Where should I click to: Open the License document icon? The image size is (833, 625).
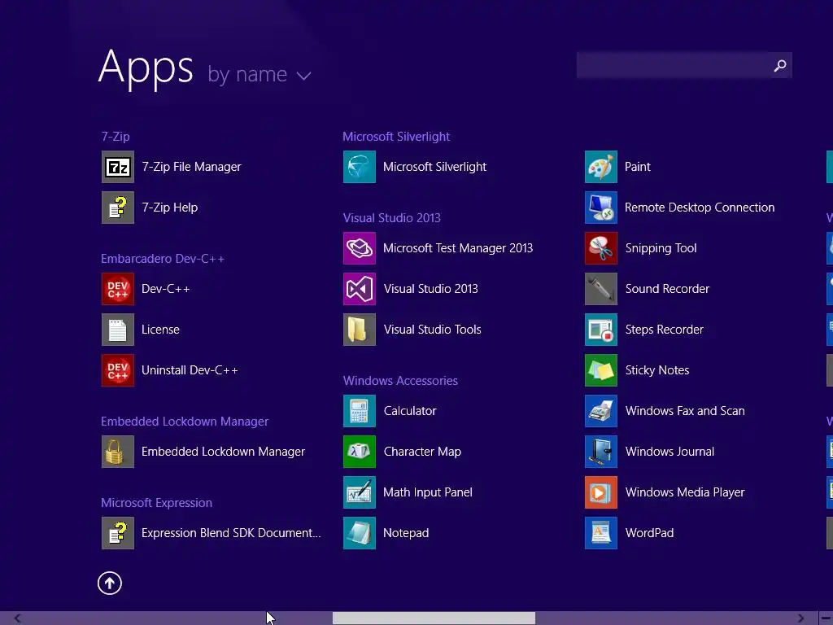pyautogui.click(x=117, y=330)
